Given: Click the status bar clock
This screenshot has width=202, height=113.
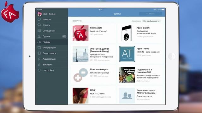Looking at the screenshot, I should 100,10.
